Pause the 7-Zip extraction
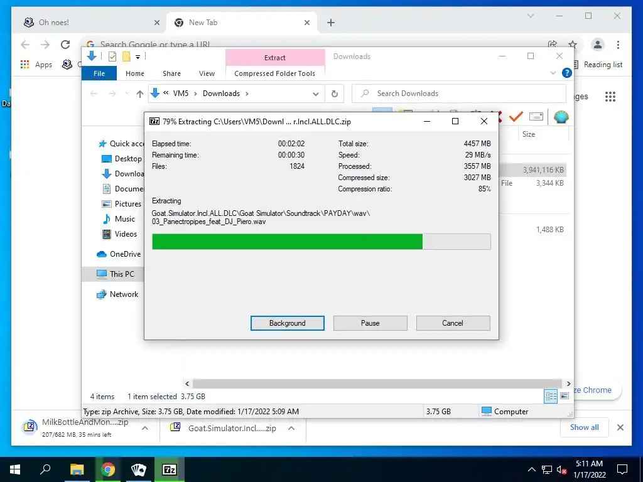 click(370, 323)
